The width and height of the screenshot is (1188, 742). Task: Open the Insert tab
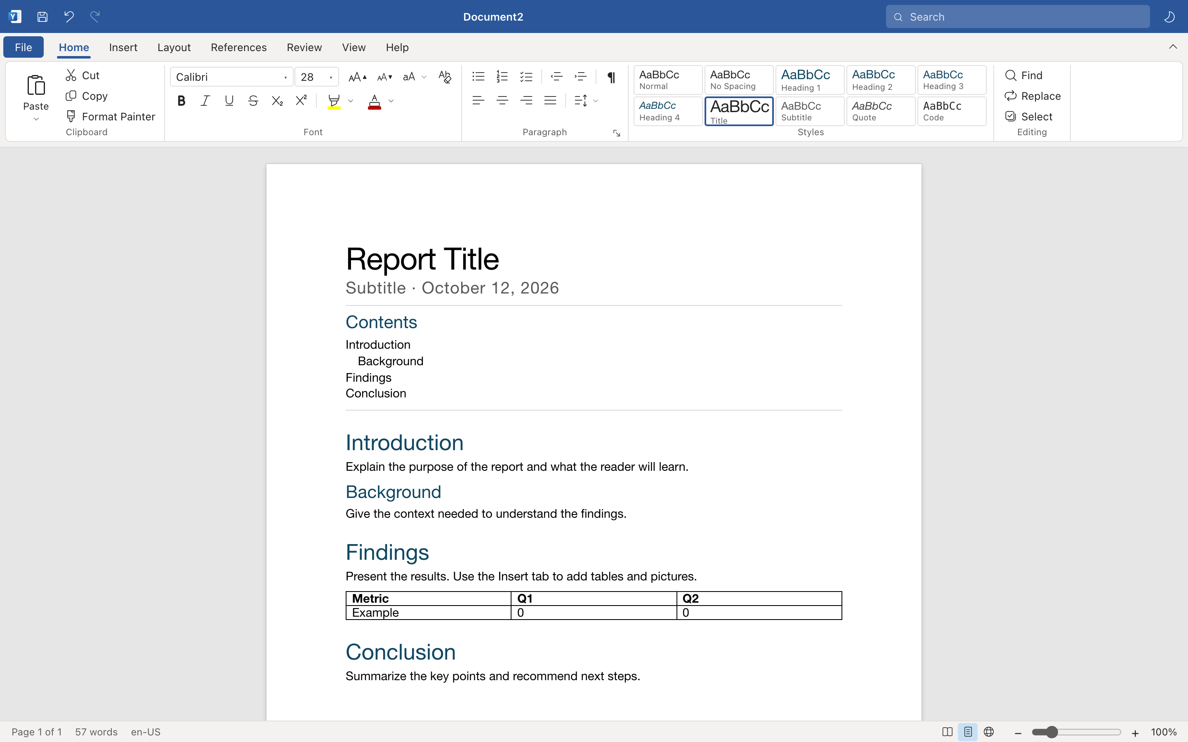point(123,47)
